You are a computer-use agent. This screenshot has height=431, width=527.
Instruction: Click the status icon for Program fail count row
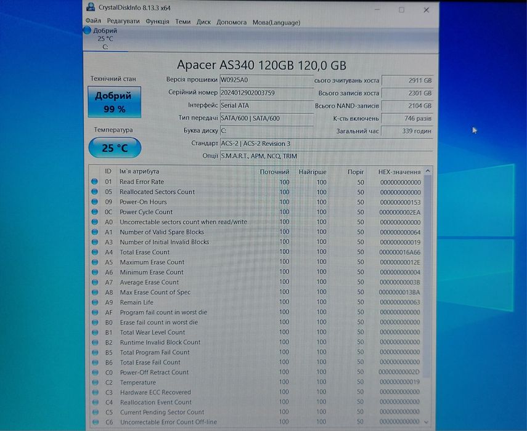(x=95, y=312)
